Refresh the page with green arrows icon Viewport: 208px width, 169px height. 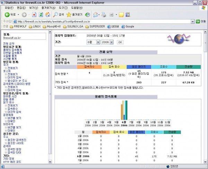pyautogui.click(x=41, y=15)
